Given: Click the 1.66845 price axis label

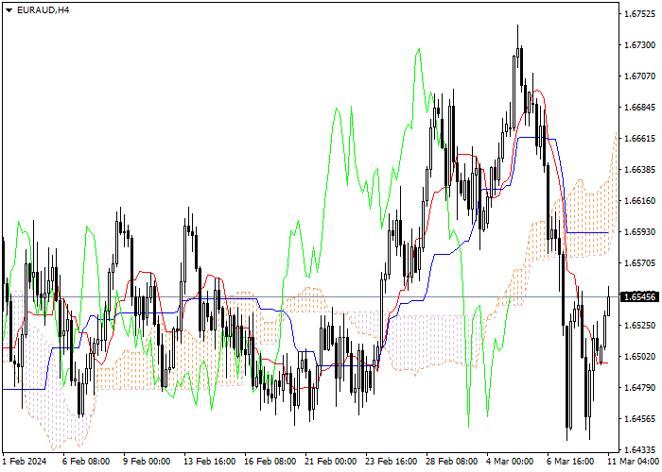Looking at the screenshot, I should coord(639,108).
